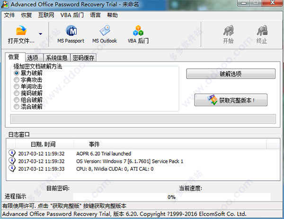Select 暴力破解 radio option

coord(16,73)
